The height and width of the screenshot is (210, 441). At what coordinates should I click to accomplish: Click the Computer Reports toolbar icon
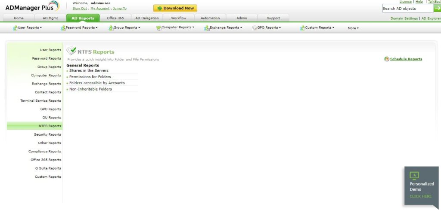coord(158,28)
